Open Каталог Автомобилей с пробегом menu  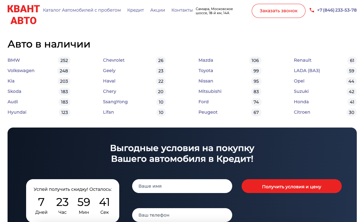click(82, 10)
